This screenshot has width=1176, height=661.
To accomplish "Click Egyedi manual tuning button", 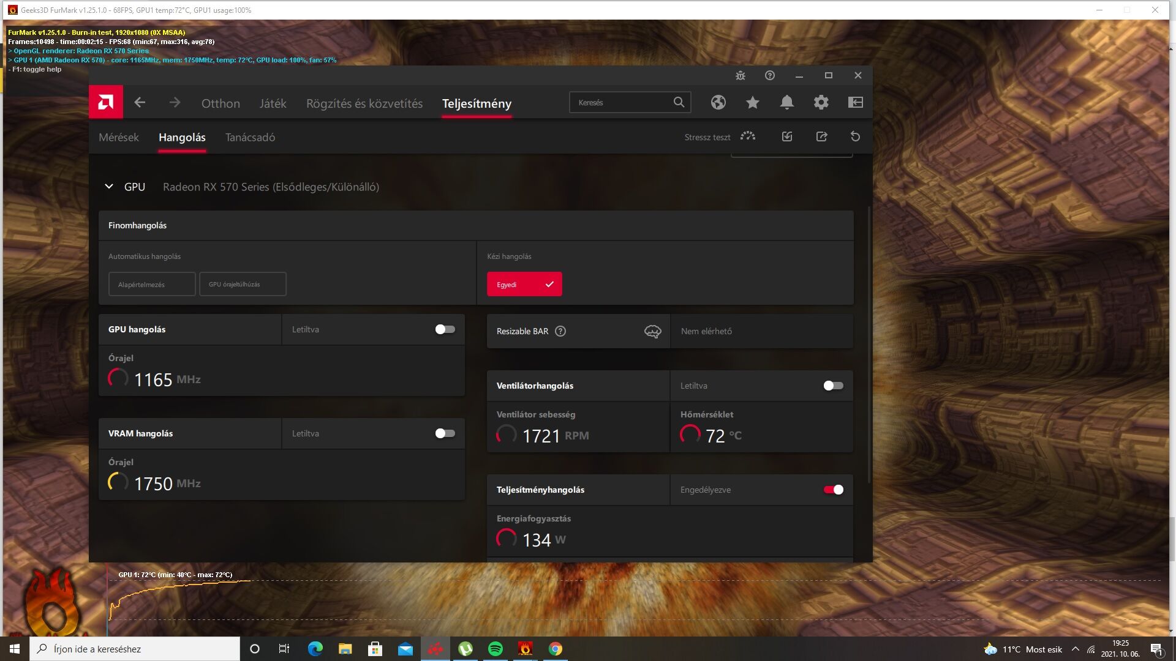I will pyautogui.click(x=524, y=284).
